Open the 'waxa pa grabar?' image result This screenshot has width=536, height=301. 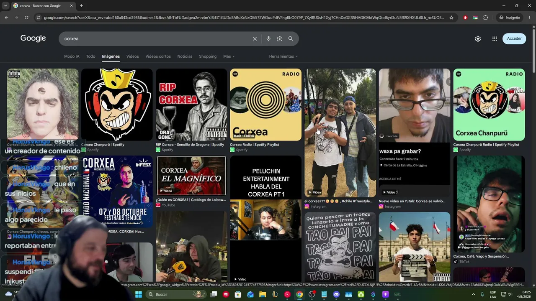[x=415, y=133]
